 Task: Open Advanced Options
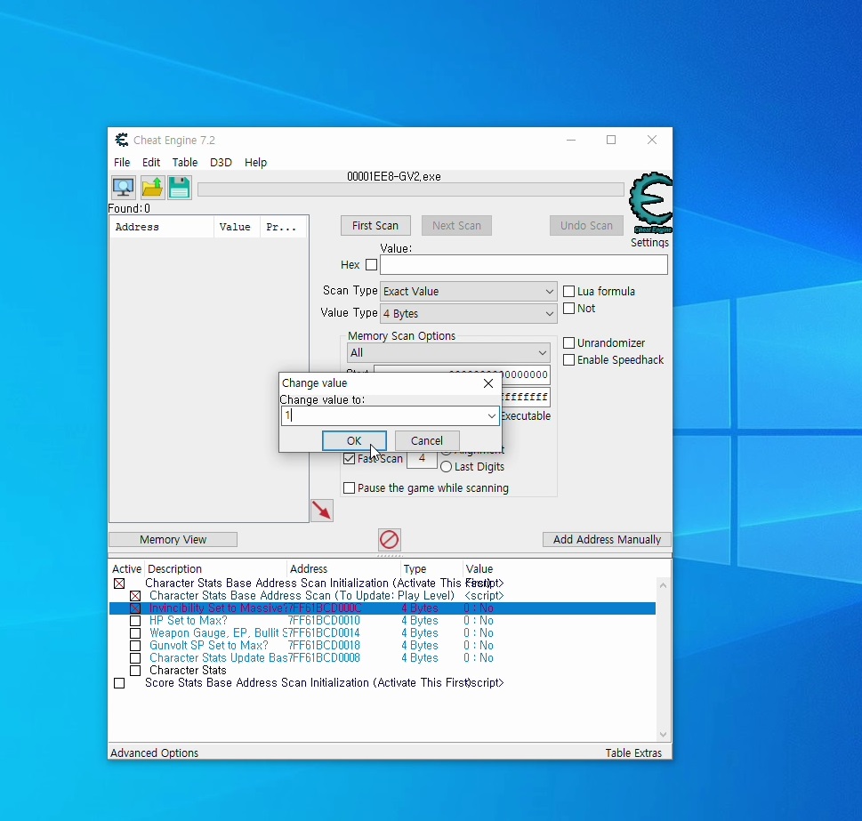[x=155, y=753]
